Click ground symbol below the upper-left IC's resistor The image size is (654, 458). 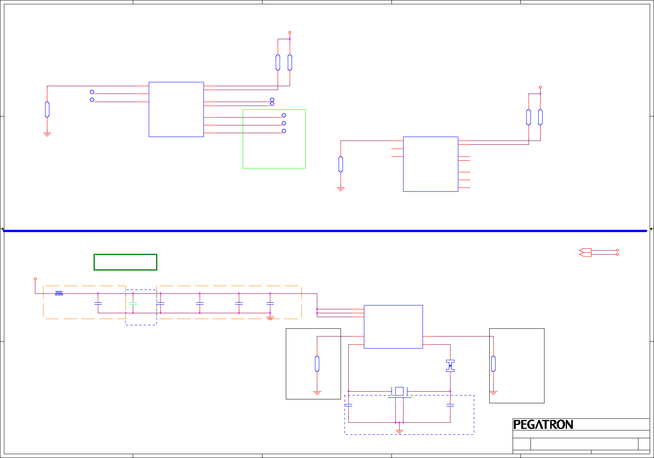pos(47,135)
